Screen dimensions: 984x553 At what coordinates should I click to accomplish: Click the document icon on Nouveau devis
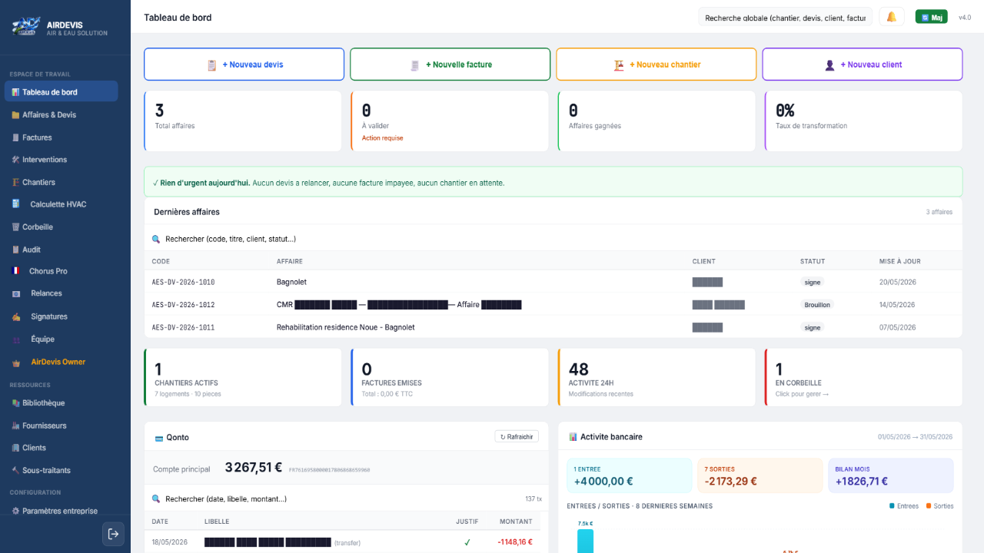click(212, 65)
